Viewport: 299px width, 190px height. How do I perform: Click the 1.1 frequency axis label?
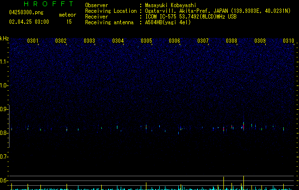tap(4, 62)
